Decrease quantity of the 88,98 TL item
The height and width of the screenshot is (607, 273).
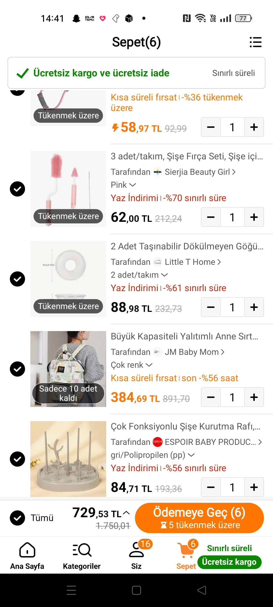(211, 307)
